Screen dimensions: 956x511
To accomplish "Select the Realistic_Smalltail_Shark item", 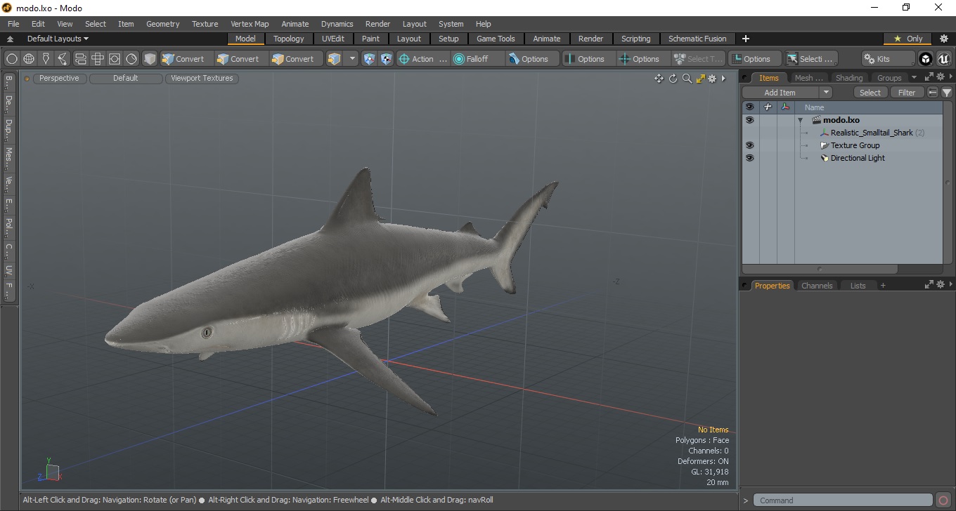I will [x=872, y=133].
